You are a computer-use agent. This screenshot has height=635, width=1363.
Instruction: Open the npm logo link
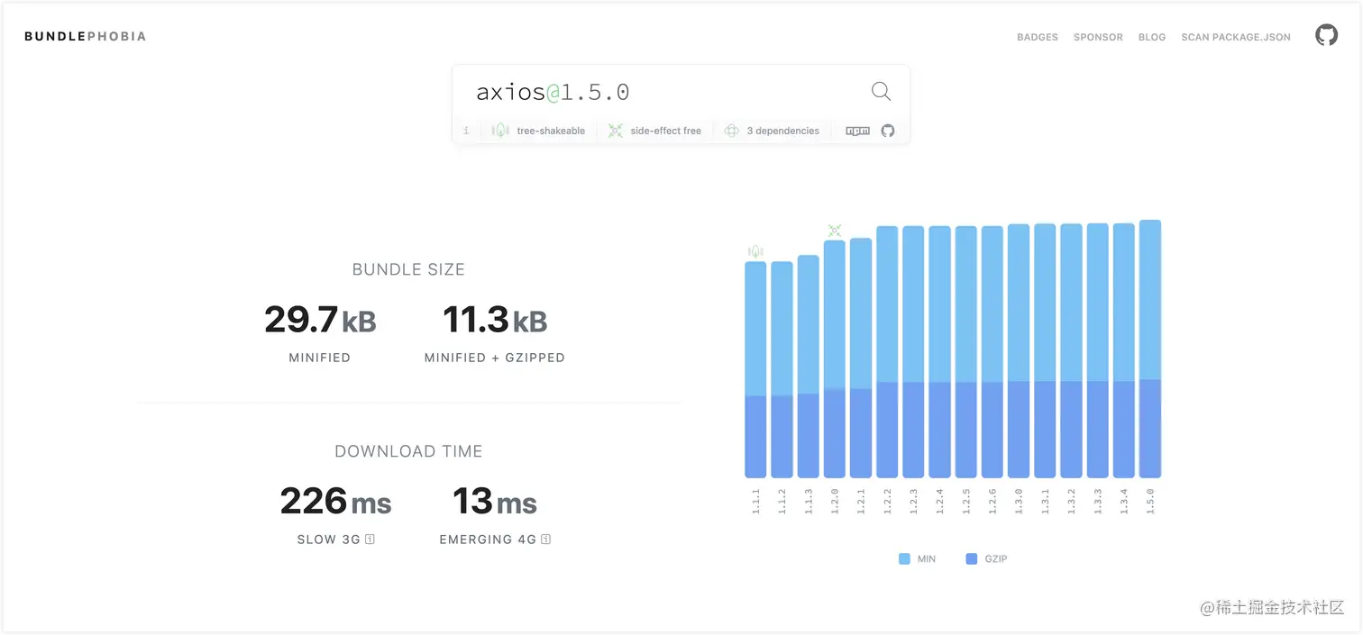pyautogui.click(x=857, y=131)
